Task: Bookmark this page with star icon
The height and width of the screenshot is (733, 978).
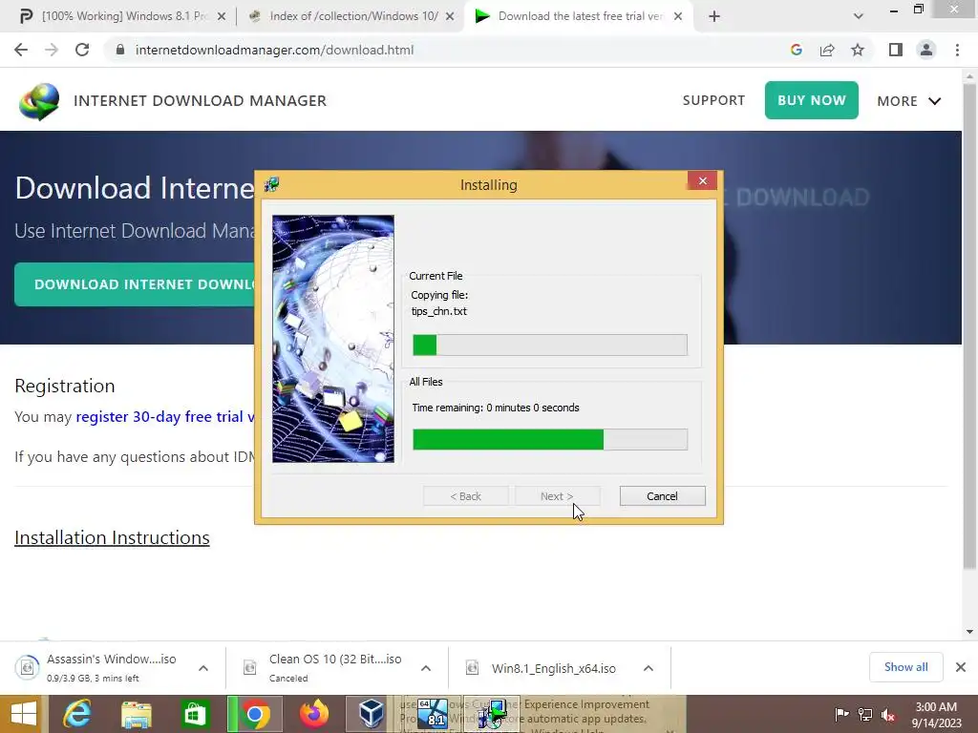Action: [x=858, y=50]
